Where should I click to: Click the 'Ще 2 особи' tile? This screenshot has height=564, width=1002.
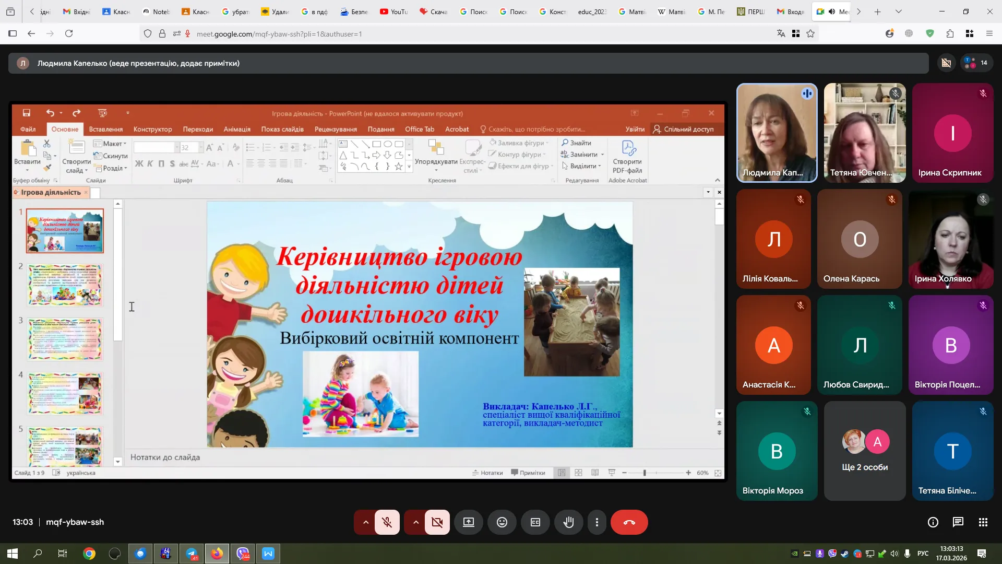(864, 451)
